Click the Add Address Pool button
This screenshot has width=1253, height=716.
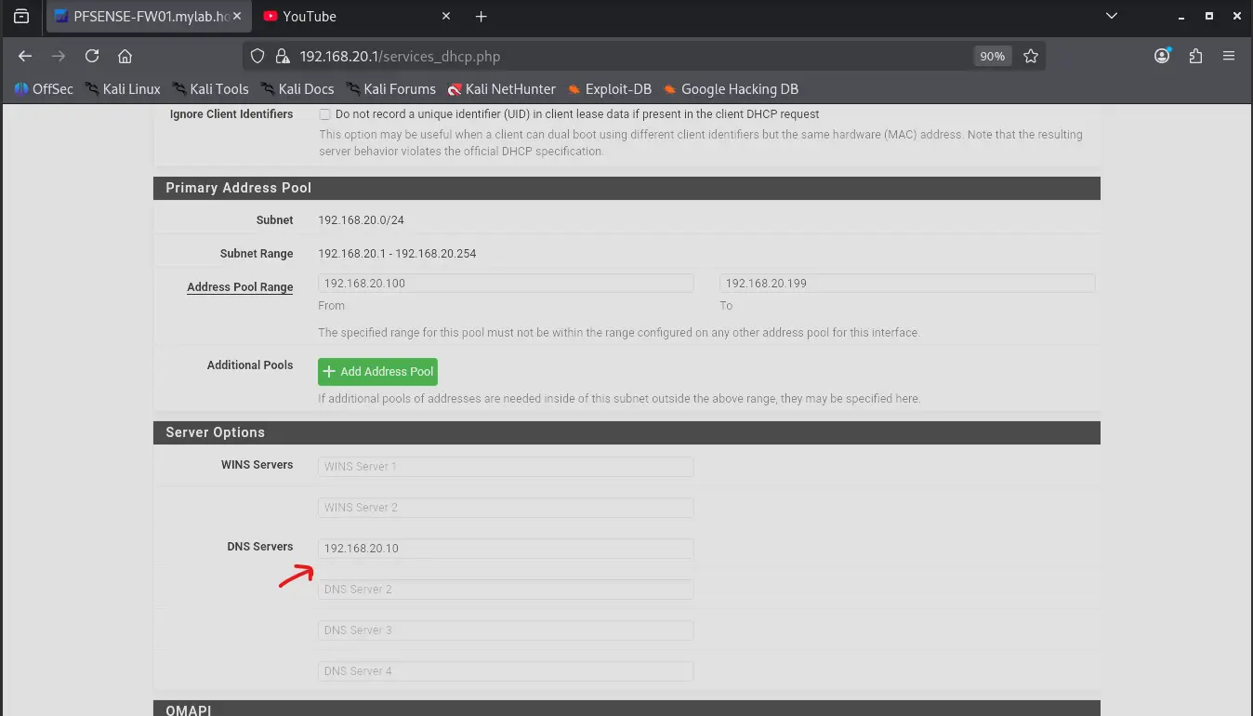[377, 372]
